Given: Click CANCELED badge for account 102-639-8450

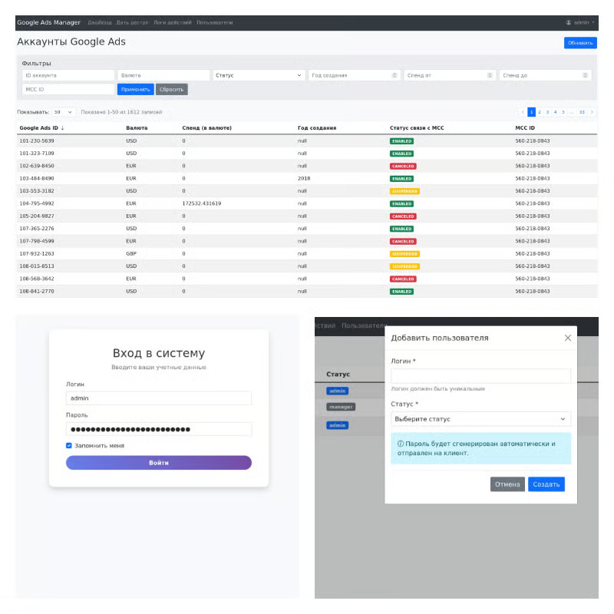Looking at the screenshot, I should tap(403, 166).
